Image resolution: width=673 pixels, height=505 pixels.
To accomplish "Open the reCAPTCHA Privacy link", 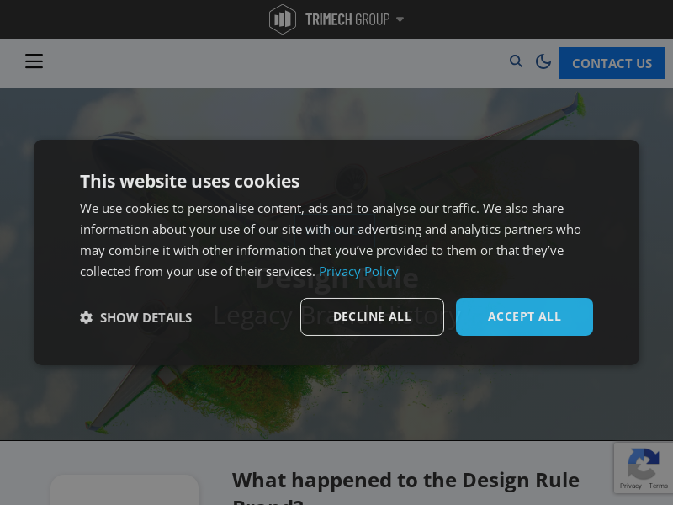I will pyautogui.click(x=630, y=486).
